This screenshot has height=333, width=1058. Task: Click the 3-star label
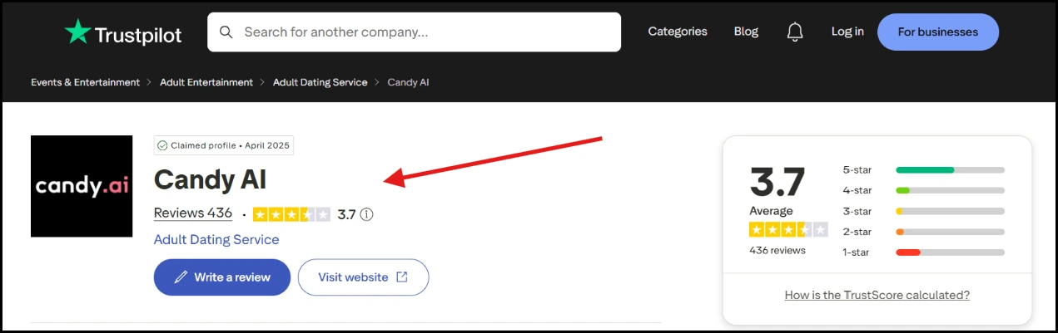pyautogui.click(x=857, y=211)
